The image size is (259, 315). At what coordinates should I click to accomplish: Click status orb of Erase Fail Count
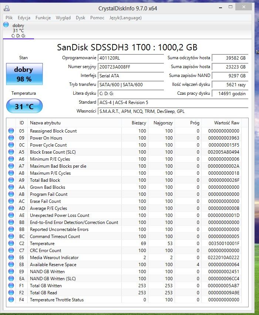click(x=11, y=201)
